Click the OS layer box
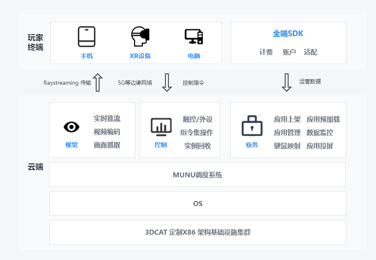The width and height of the screenshot is (376, 260). (198, 204)
